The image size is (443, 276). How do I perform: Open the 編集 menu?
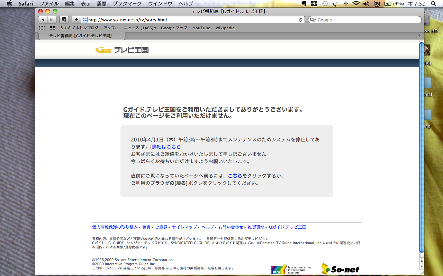click(70, 4)
